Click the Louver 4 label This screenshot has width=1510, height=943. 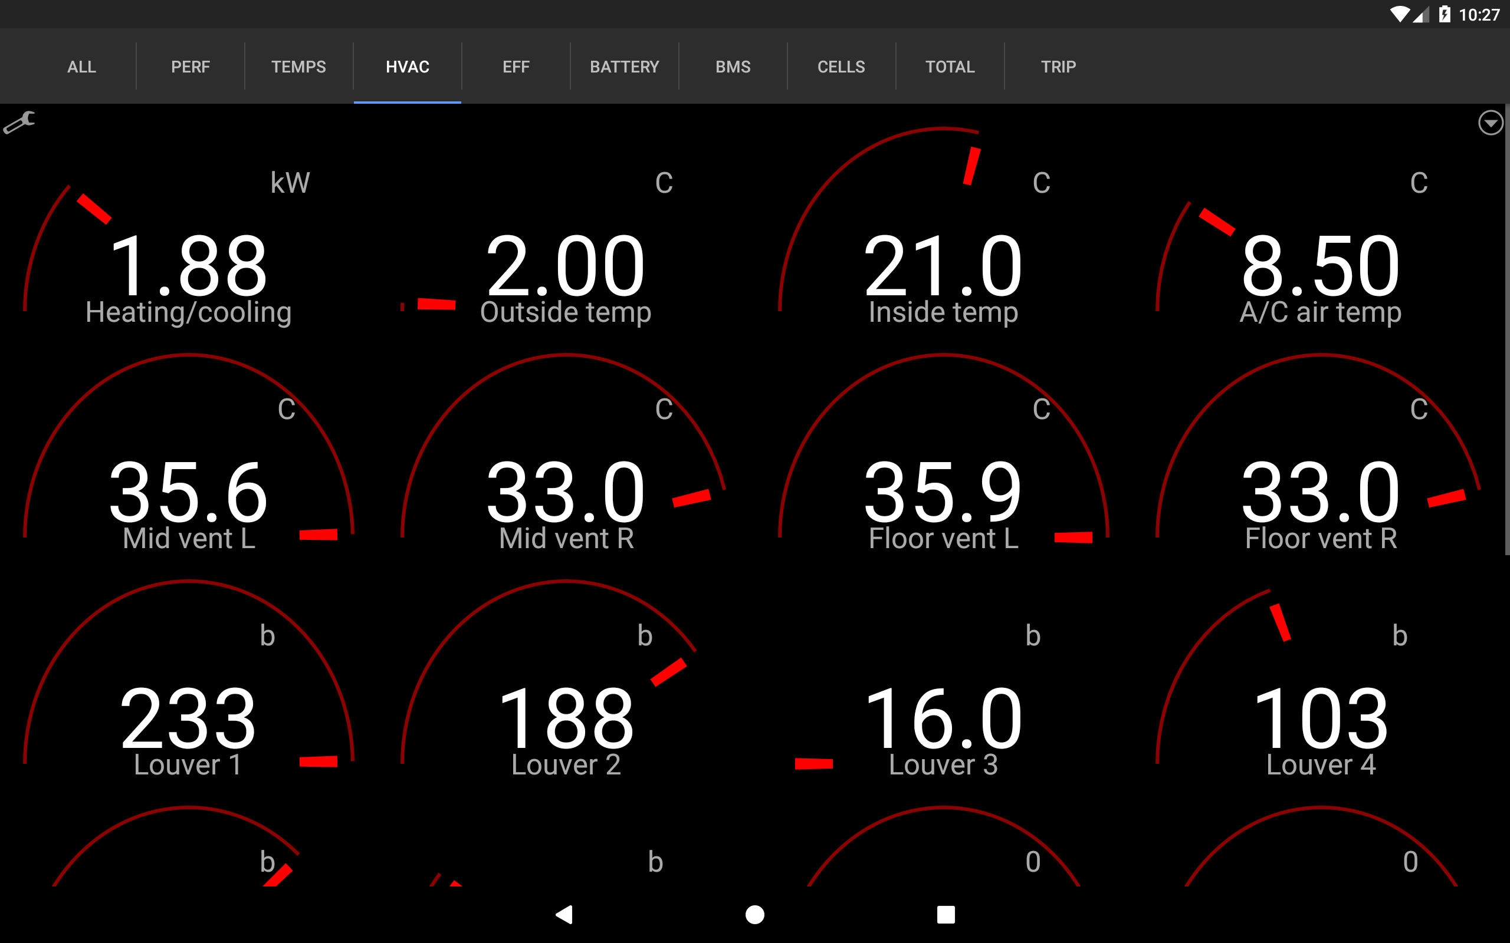click(1321, 764)
